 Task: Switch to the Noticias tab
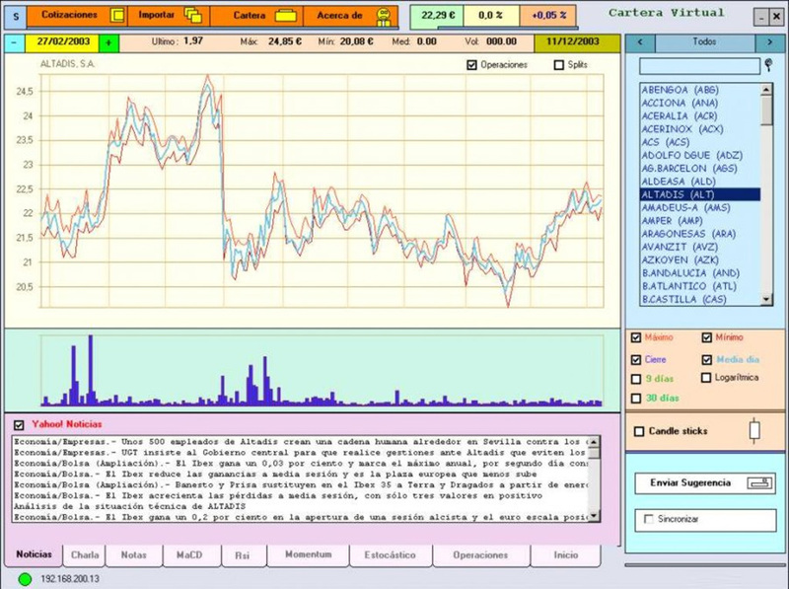point(34,554)
